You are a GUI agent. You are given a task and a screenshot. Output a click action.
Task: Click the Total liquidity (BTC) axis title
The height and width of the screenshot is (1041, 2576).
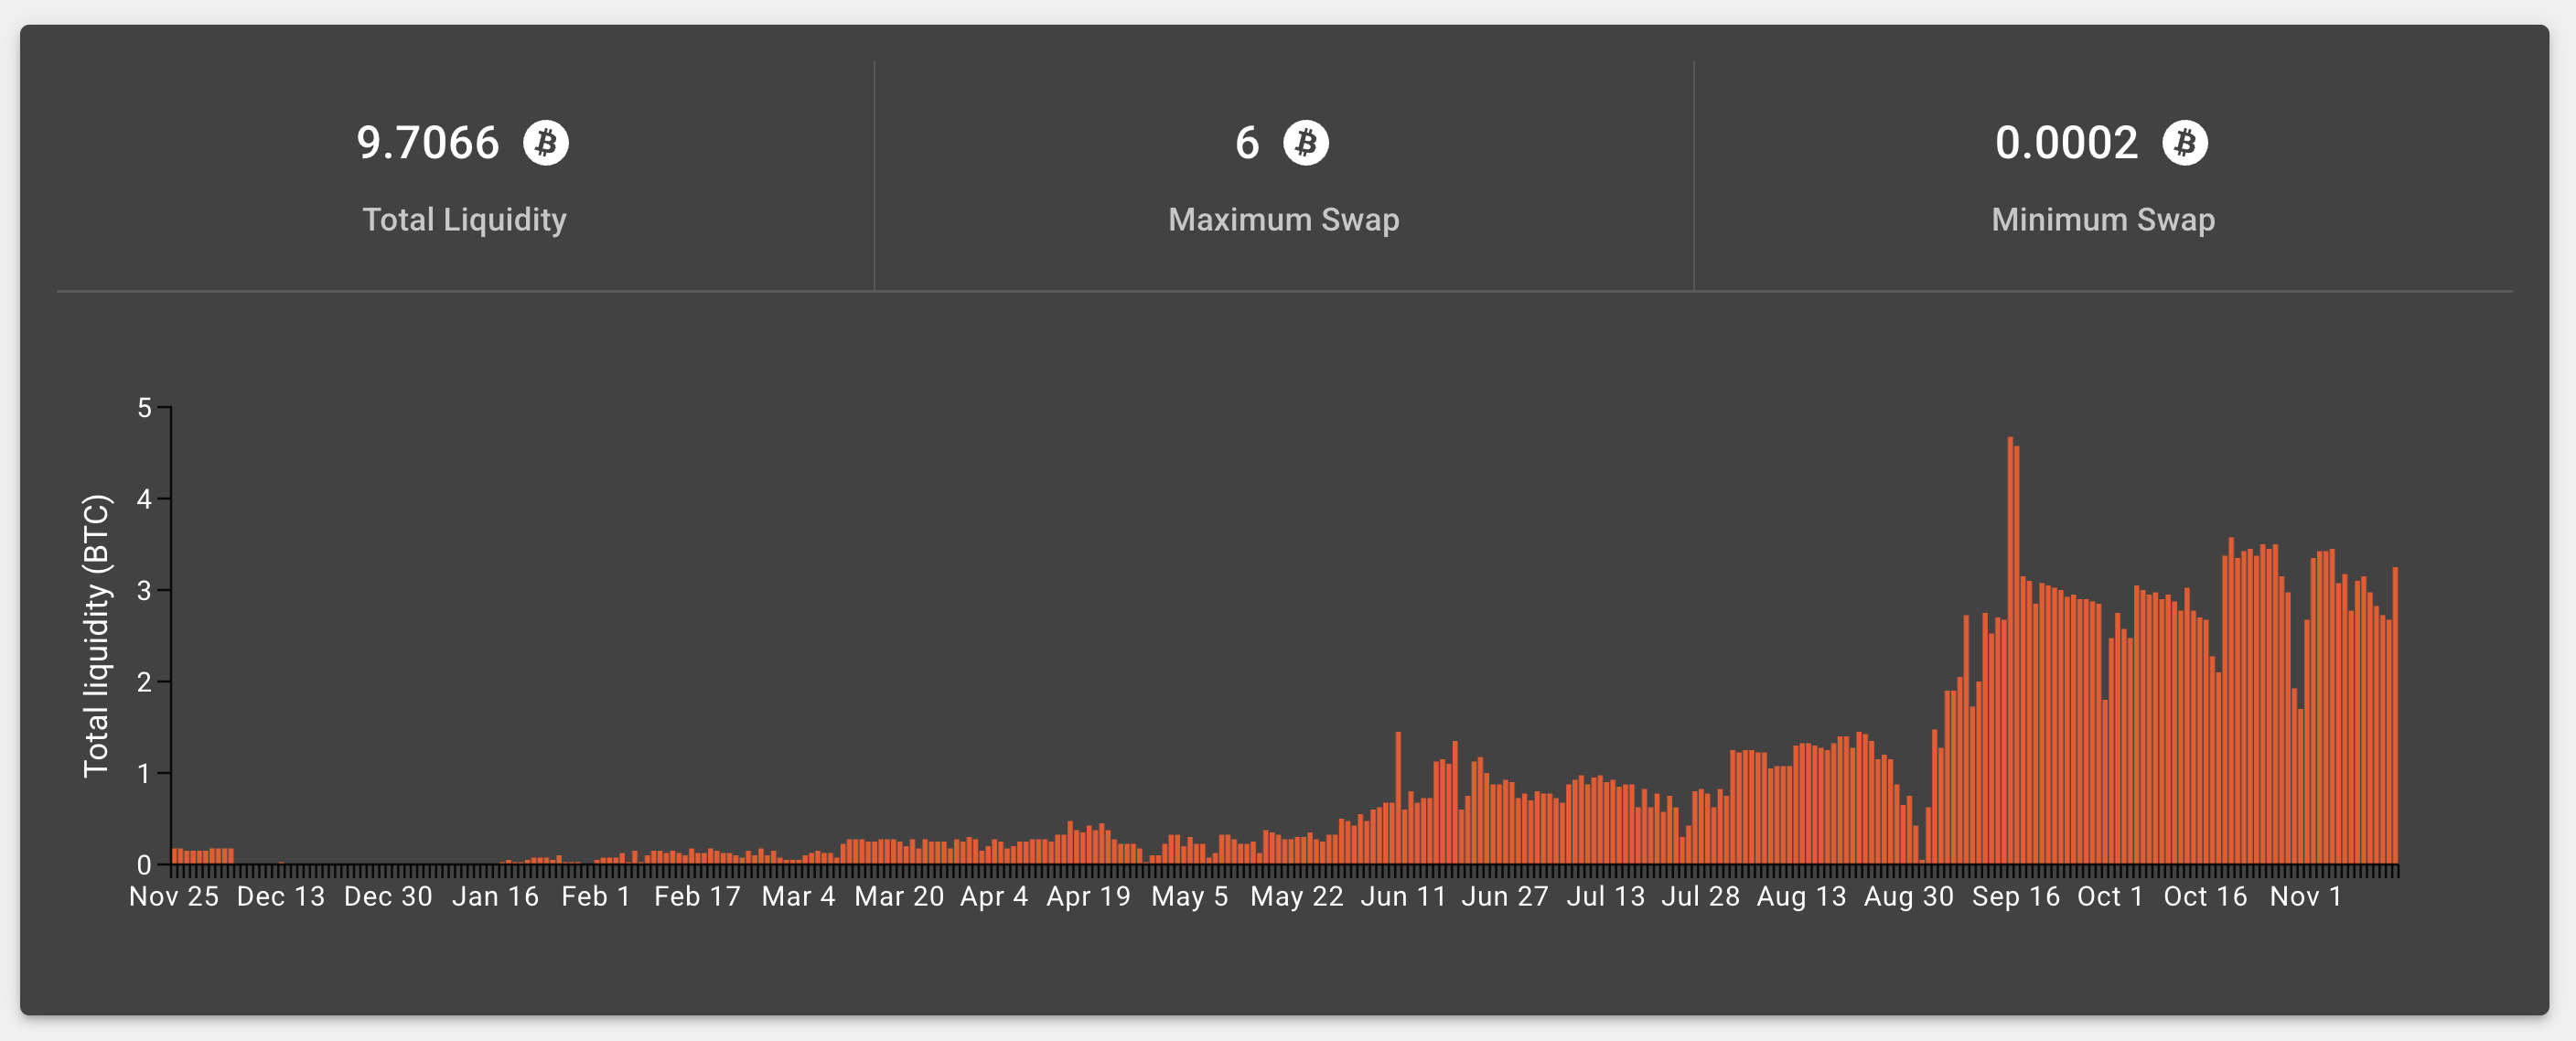[x=96, y=636]
